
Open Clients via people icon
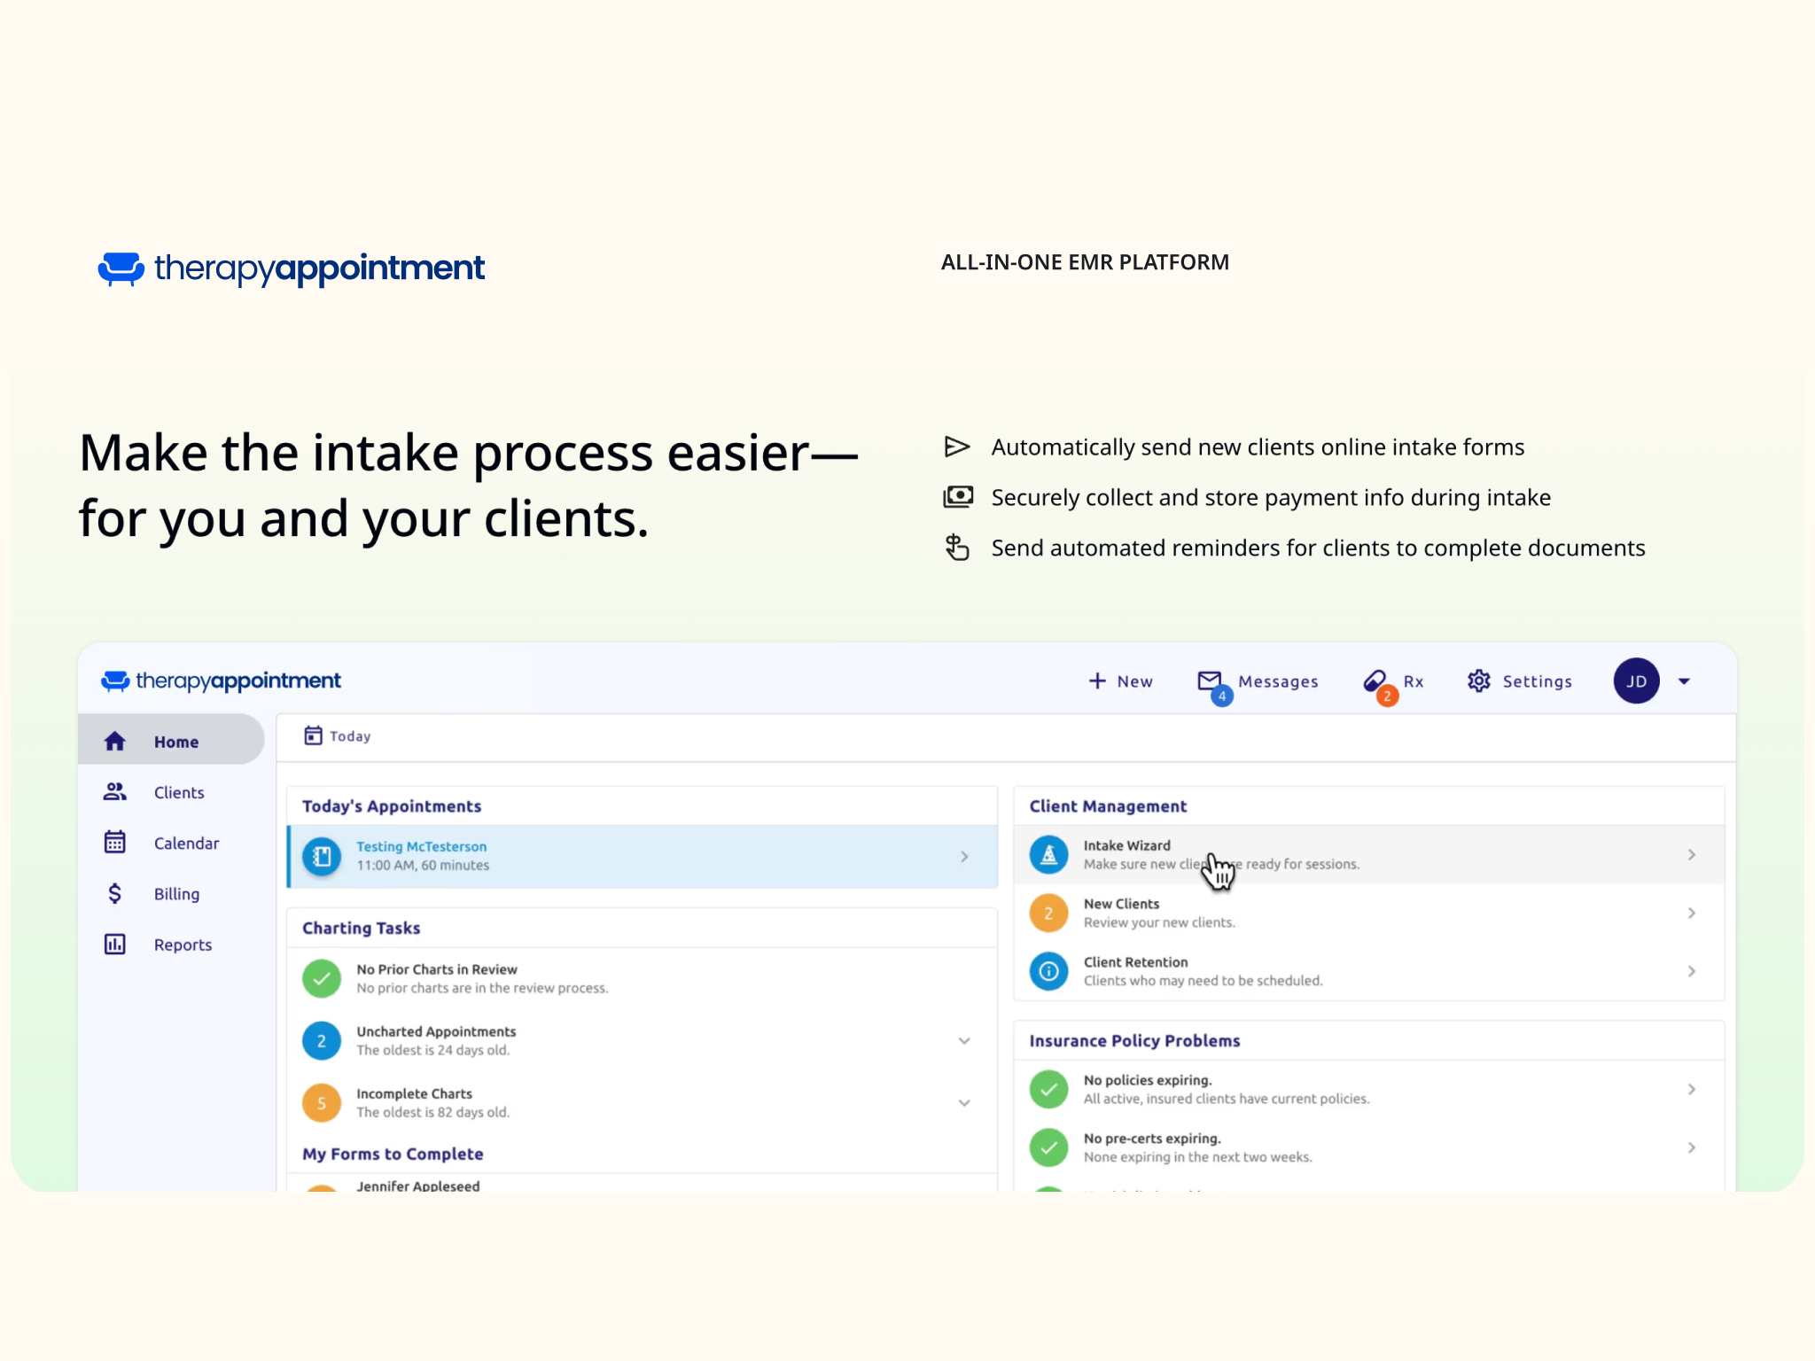pos(115,792)
